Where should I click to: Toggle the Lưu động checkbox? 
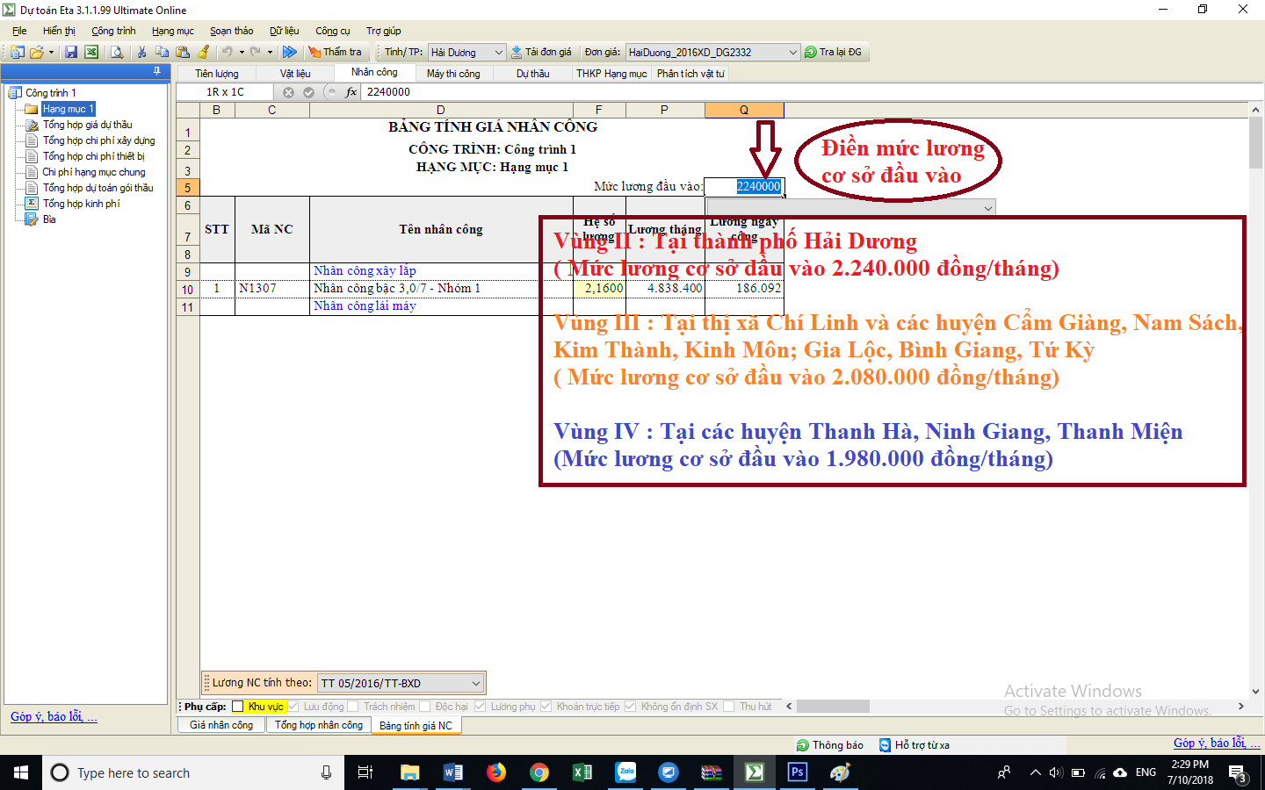(x=293, y=707)
